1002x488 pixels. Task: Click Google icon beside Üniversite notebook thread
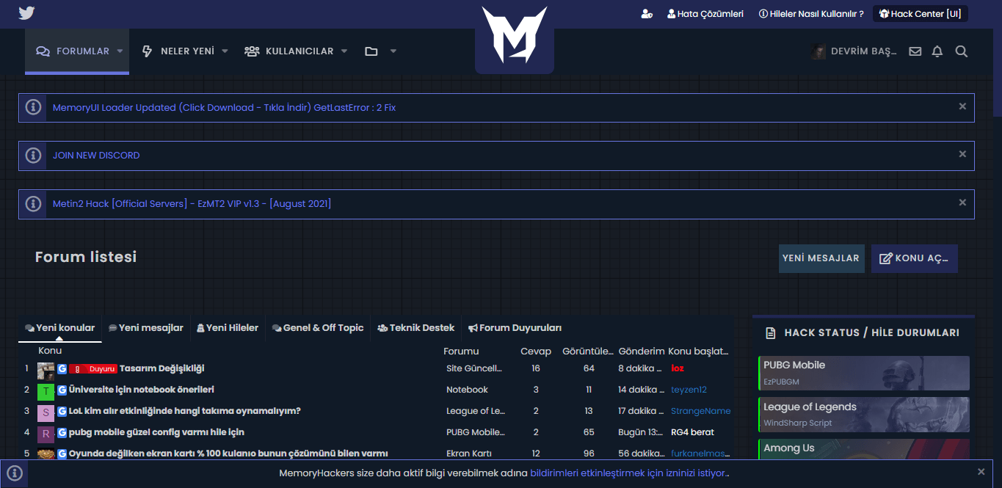(x=62, y=390)
